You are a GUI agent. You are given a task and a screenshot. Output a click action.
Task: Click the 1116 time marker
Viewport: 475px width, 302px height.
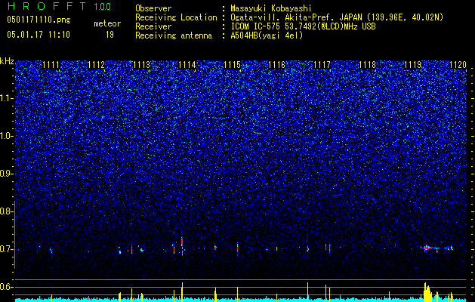pyautogui.click(x=277, y=65)
